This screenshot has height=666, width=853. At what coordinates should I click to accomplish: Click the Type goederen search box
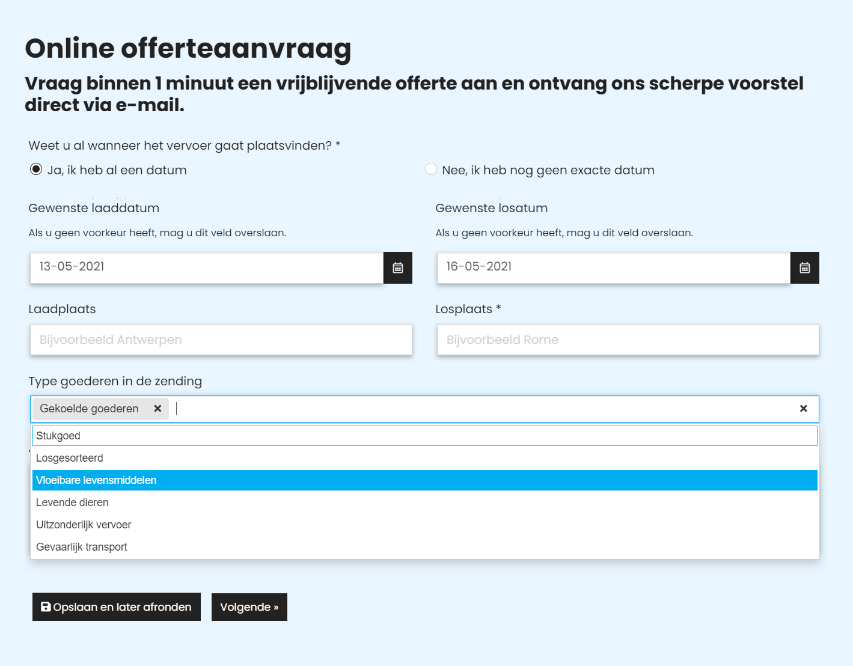pyautogui.click(x=421, y=409)
